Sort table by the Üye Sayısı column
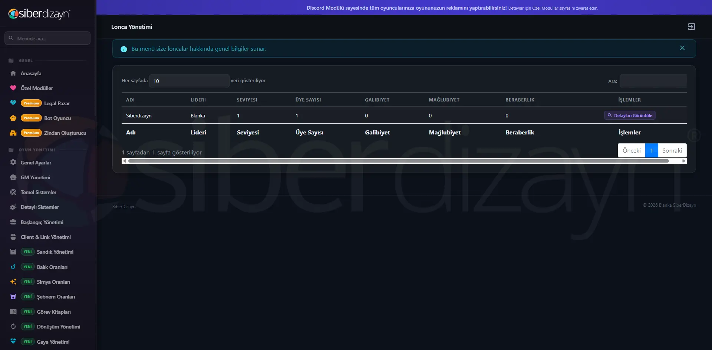This screenshot has width=712, height=350. coord(308,100)
